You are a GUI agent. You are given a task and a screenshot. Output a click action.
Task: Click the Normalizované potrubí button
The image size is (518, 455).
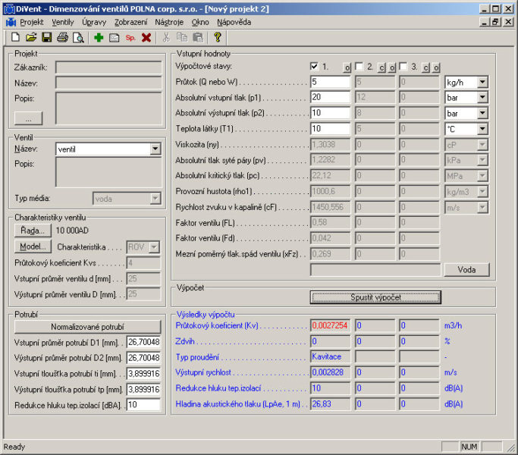87,327
